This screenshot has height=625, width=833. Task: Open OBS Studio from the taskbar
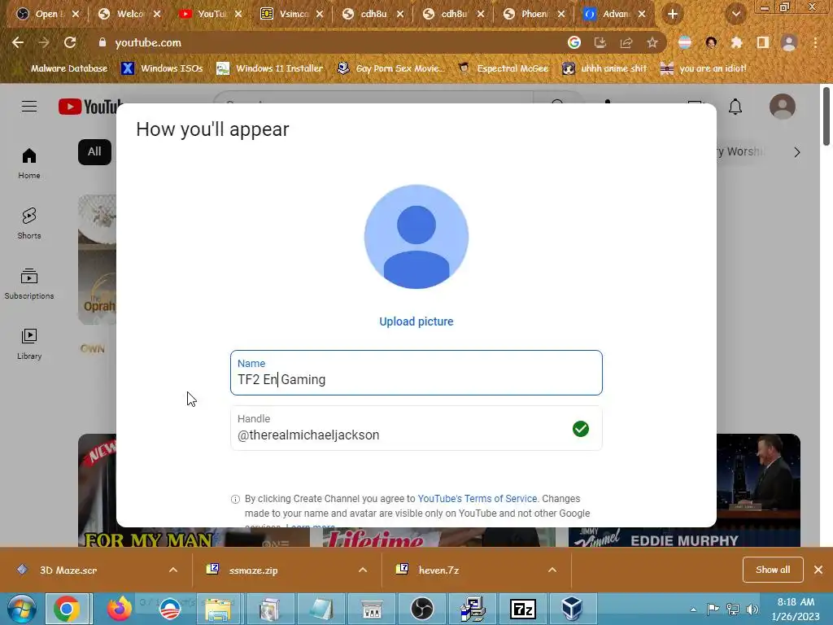point(422,609)
